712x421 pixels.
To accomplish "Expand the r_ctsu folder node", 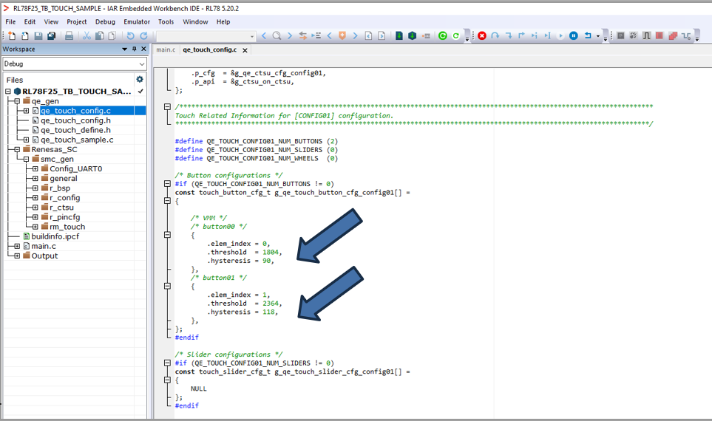I will coord(35,208).
